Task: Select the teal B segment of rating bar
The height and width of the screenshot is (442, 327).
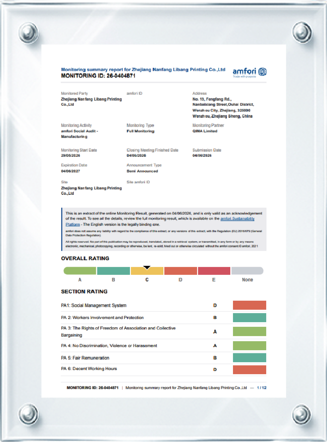Action: (x=113, y=271)
